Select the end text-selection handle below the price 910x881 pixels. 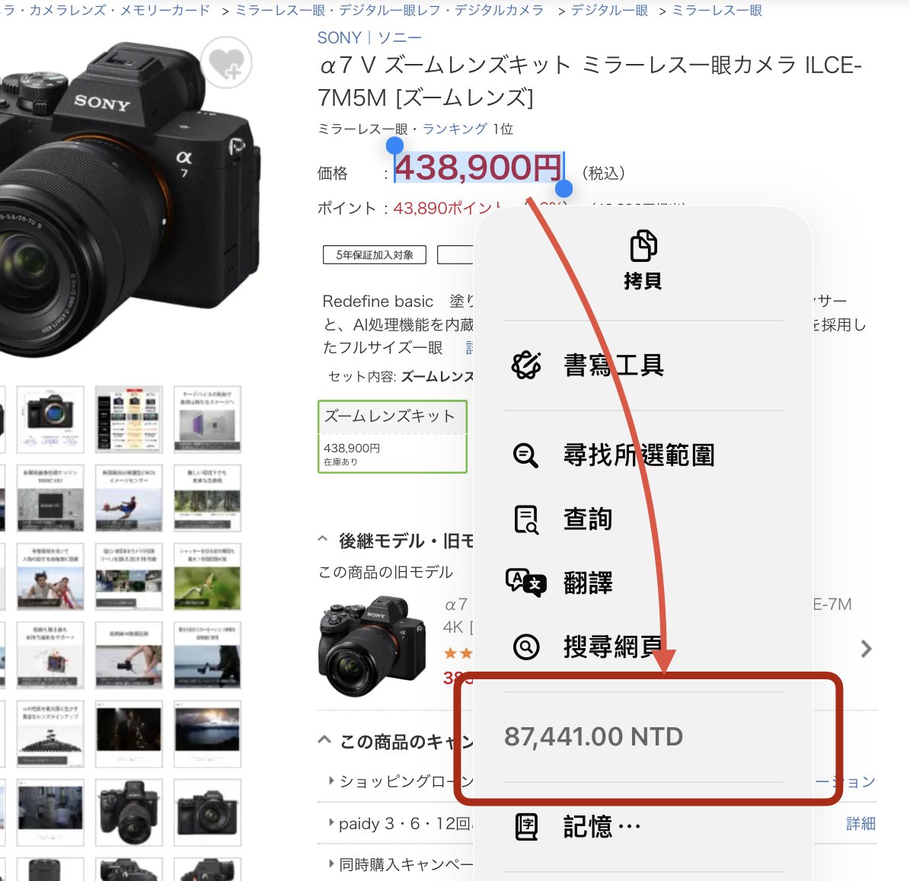coord(564,188)
